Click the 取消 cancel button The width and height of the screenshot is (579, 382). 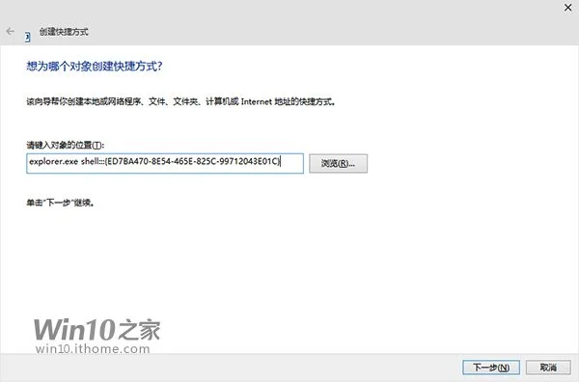coord(548,368)
